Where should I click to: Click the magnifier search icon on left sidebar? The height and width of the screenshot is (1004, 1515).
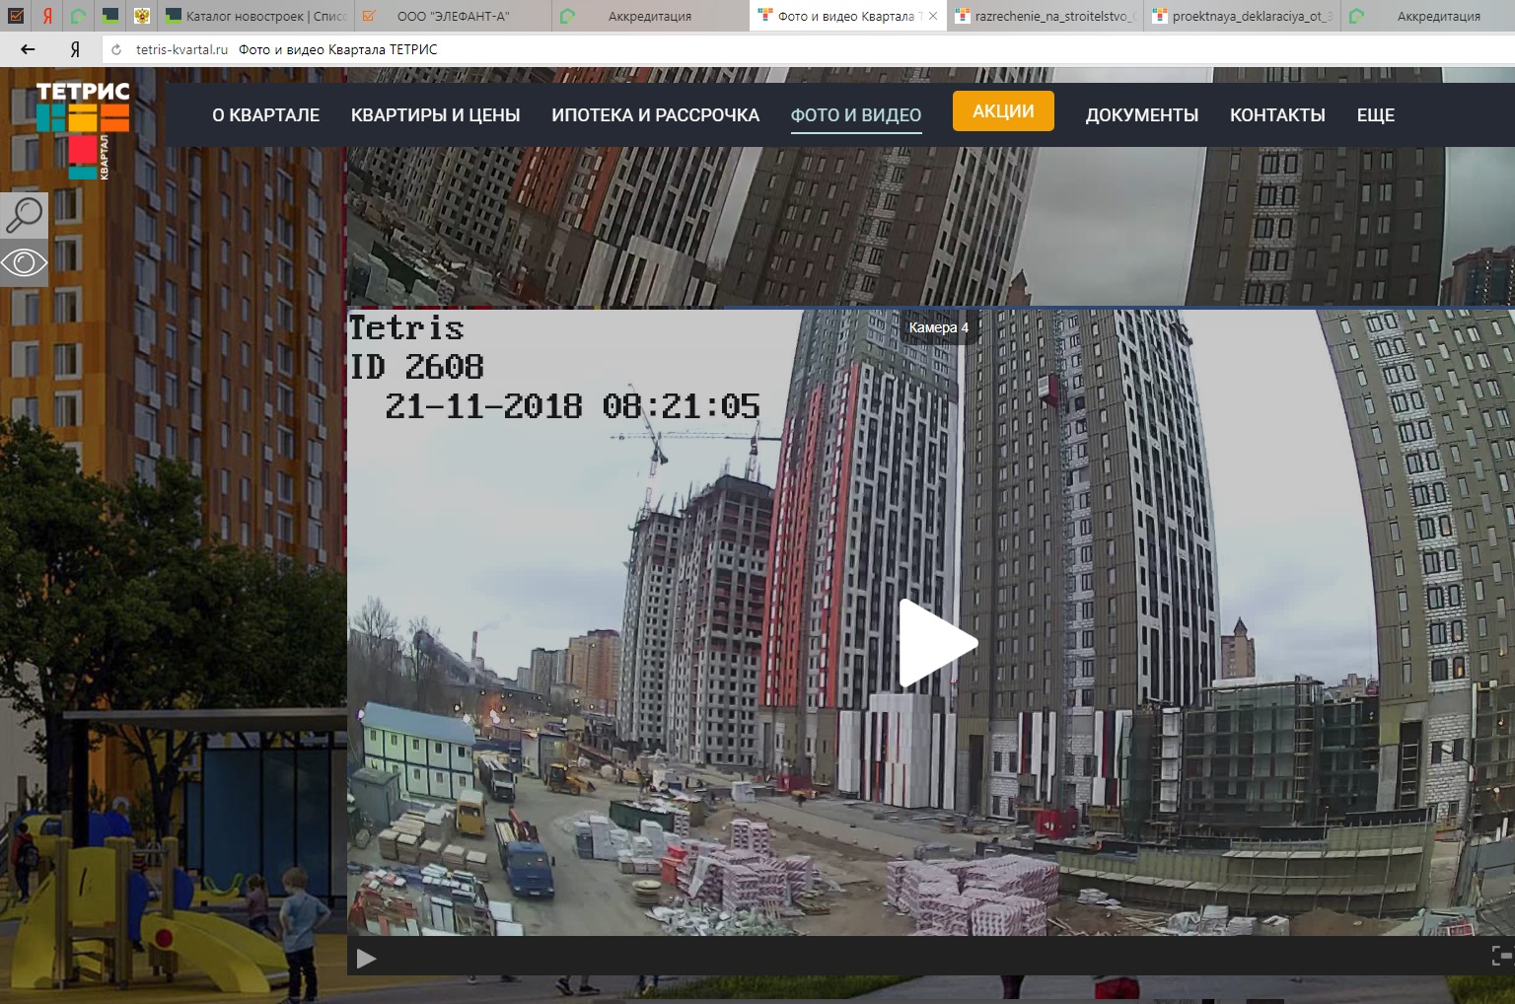point(24,215)
